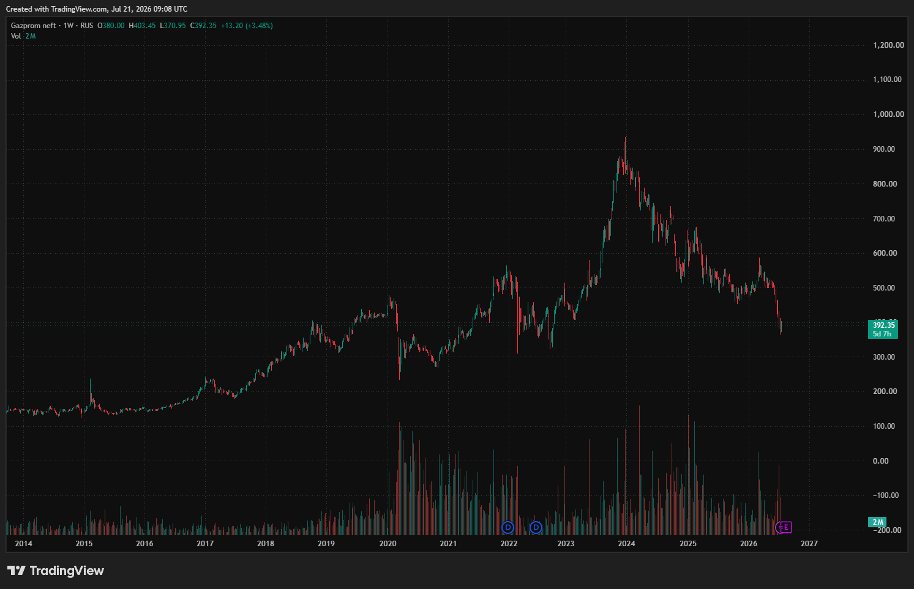Click the close value C392.35
914x589 pixels.
[x=203, y=26]
